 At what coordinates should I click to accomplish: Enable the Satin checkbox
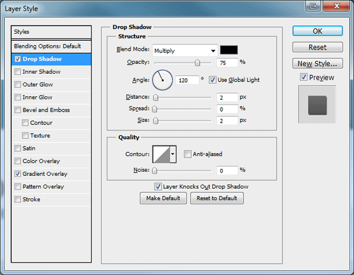pos(18,148)
